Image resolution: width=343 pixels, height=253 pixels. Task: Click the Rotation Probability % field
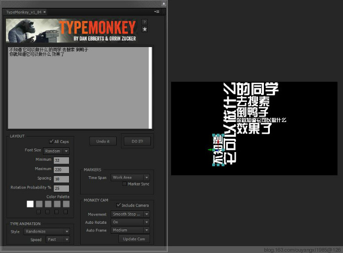click(x=61, y=188)
